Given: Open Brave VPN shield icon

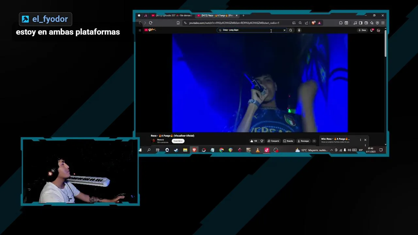Looking at the screenshot, I should [377, 23].
